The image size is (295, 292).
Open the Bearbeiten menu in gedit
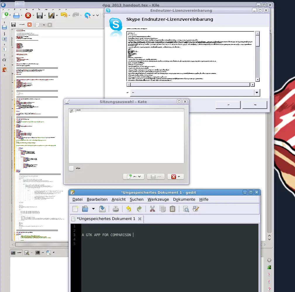coord(97,199)
